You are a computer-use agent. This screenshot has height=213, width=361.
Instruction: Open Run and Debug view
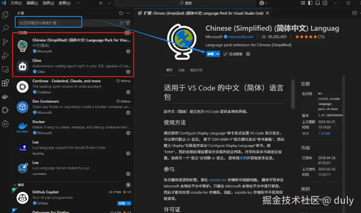5,56
